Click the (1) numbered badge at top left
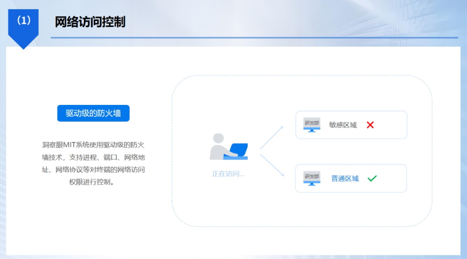Viewport: 467px width, 259px height. [x=23, y=19]
